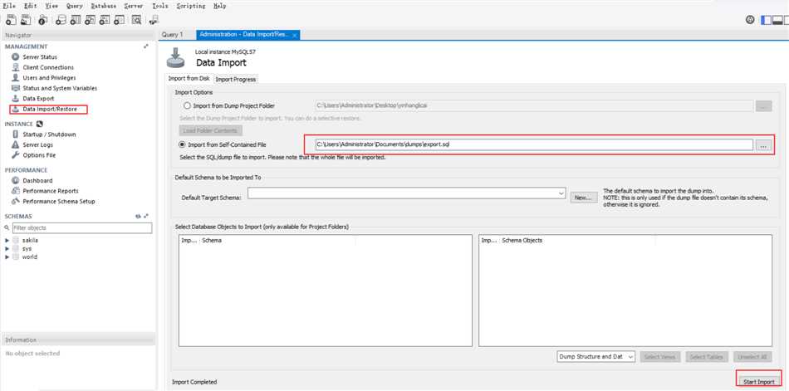Search table data toolbar icon
789x391 pixels.
pos(136,20)
